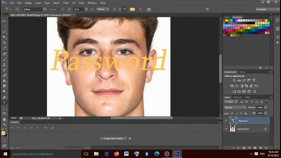This screenshot has width=281, height=158.
Task: Select the Zoom tool in toolbox
Action: click(x=4, y=125)
